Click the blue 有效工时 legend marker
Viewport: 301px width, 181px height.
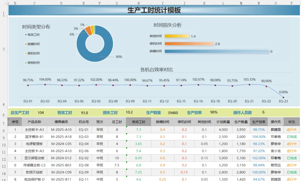tap(26, 35)
